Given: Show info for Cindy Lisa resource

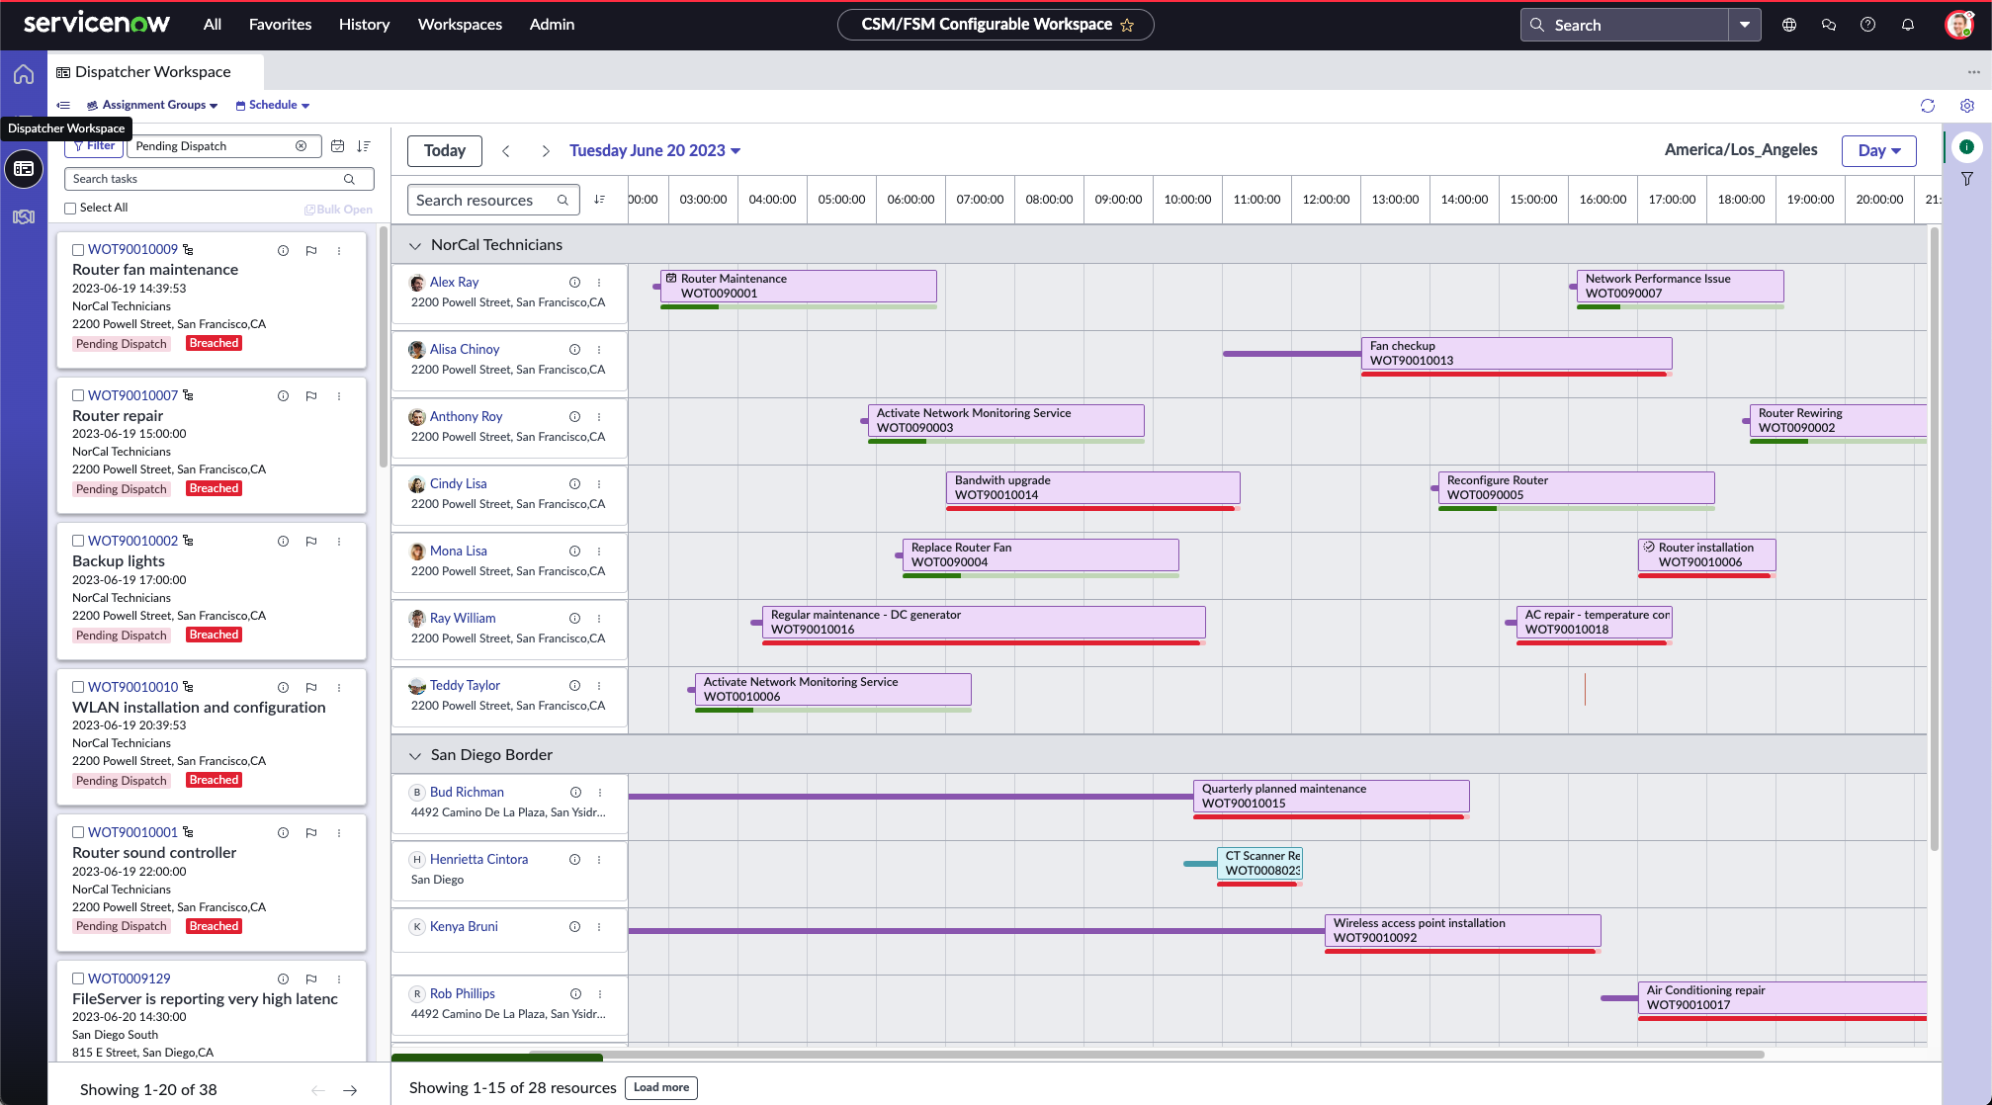Looking at the screenshot, I should pos(574,484).
